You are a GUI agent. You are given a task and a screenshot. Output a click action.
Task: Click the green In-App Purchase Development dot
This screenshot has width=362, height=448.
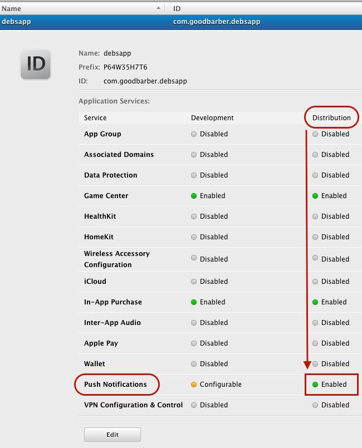[194, 302]
